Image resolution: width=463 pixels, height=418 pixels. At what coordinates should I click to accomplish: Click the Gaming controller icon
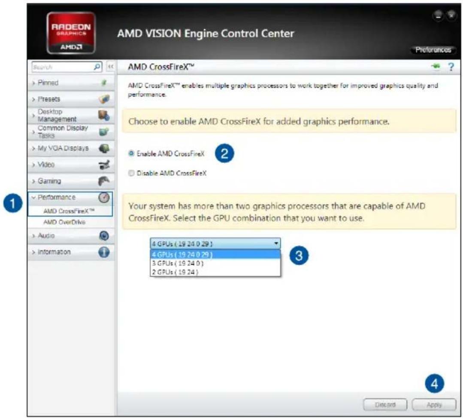[x=104, y=181]
